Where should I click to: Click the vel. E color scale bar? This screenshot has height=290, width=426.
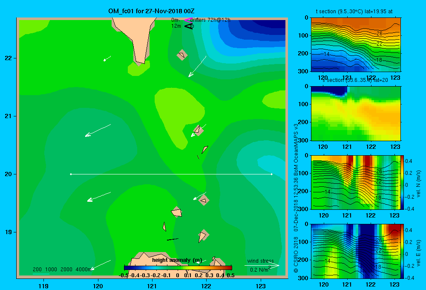tap(403, 251)
